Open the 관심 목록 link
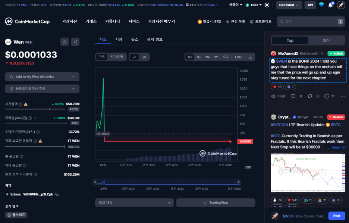Viewport: 349px width, 223px height. pyautogui.click(x=235, y=22)
